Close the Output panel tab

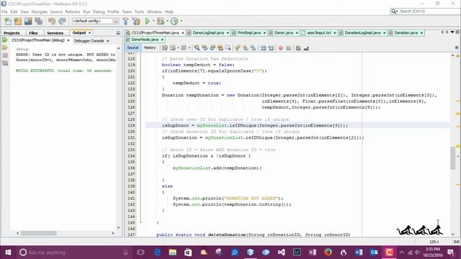[89, 33]
